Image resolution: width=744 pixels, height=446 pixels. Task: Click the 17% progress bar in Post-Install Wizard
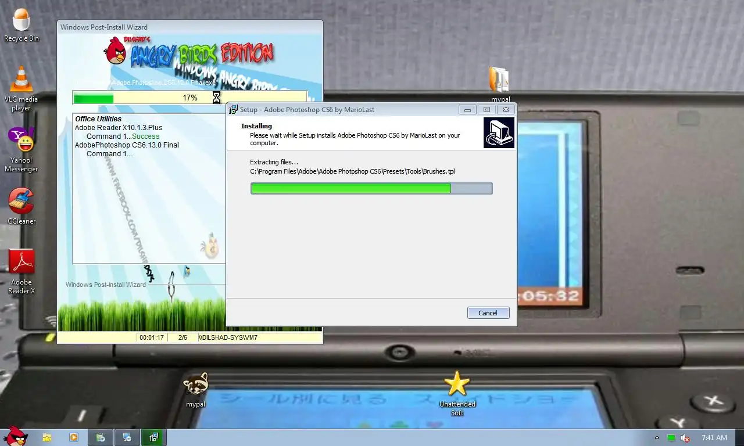click(x=190, y=98)
